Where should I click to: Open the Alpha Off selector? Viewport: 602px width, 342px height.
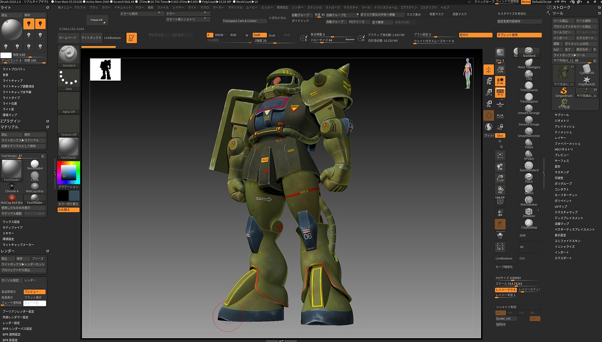click(x=69, y=103)
